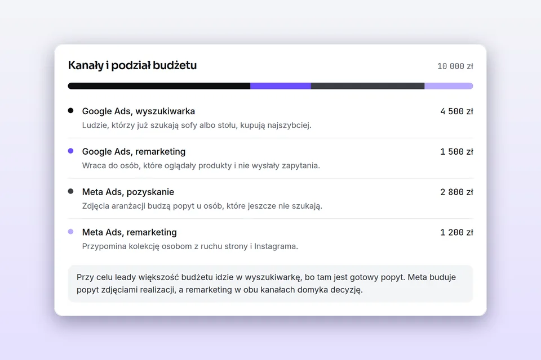This screenshot has height=360, width=541.
Task: Click the '4 500 zł' amount
Action: (456, 111)
